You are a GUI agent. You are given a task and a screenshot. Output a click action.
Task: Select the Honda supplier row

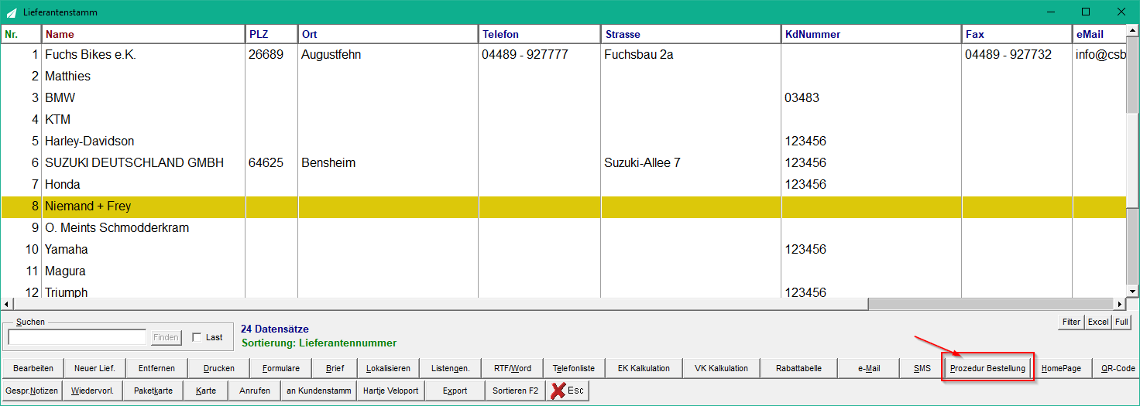click(563, 185)
